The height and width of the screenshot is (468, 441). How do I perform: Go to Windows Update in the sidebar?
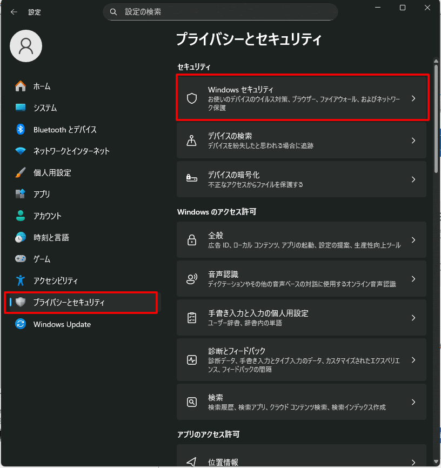[62, 324]
